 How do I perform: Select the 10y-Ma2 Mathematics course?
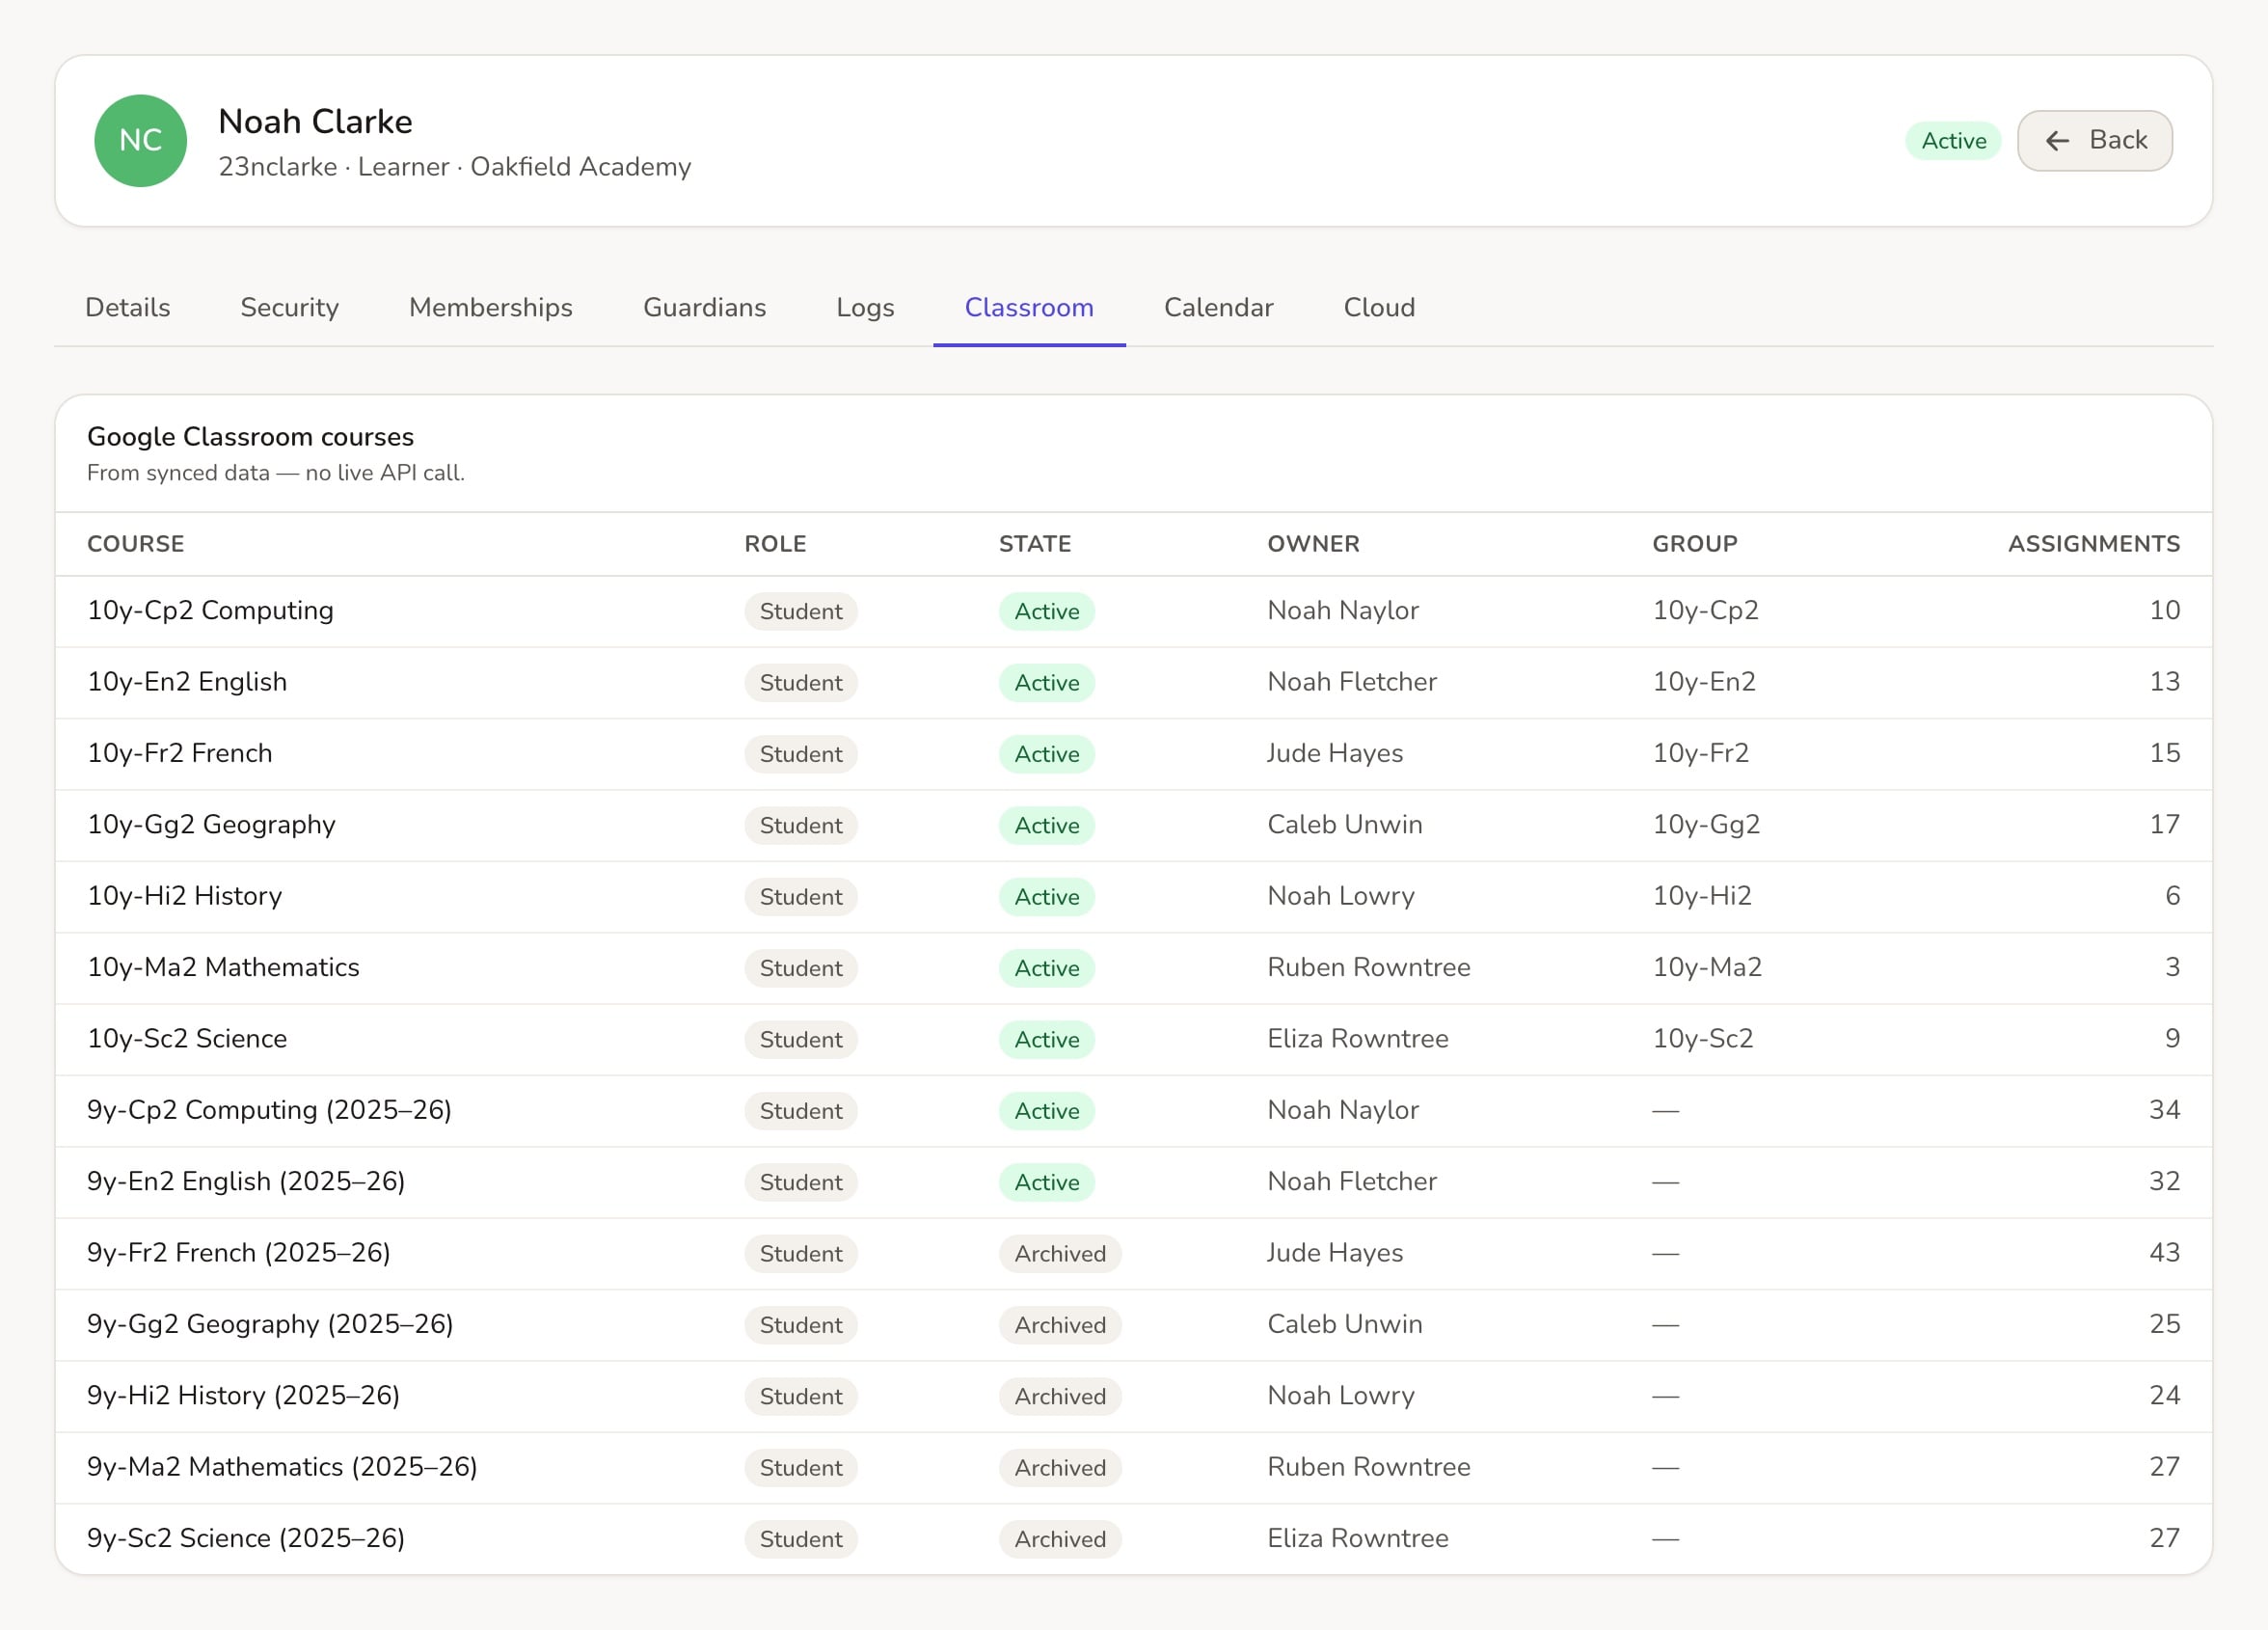223,967
